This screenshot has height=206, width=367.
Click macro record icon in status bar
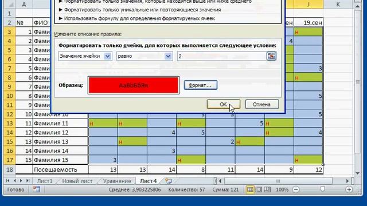(36, 189)
